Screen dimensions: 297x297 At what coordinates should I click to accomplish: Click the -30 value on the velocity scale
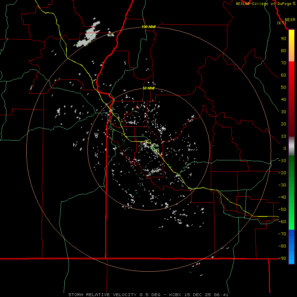282,185
